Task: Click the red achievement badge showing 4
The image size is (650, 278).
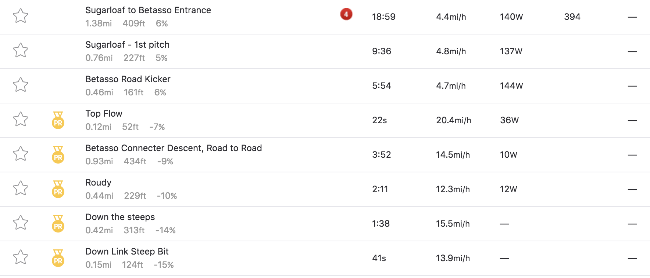Action: tap(346, 14)
